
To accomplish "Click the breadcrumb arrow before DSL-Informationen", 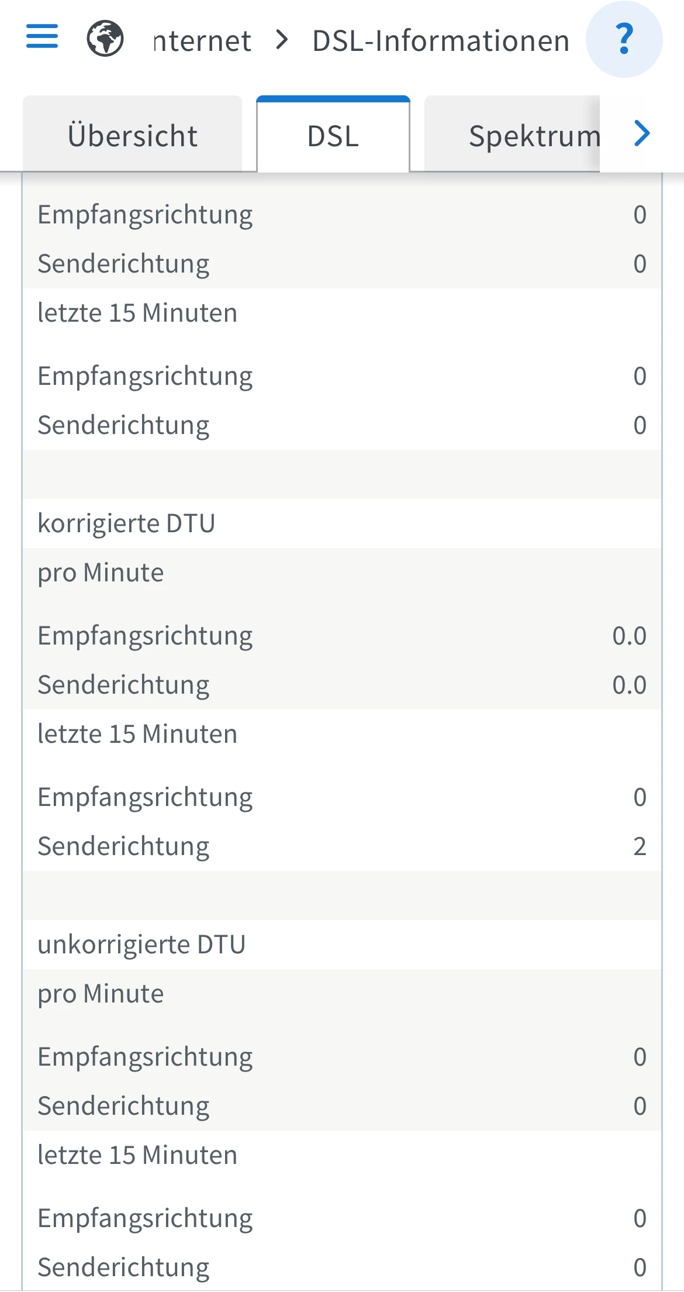I will pos(282,40).
